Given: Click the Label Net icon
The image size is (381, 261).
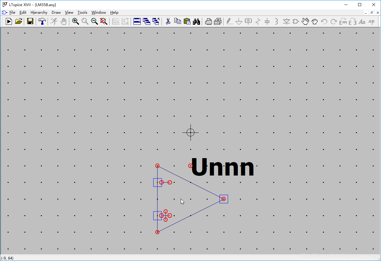Looking at the screenshot, I should click(249, 21).
